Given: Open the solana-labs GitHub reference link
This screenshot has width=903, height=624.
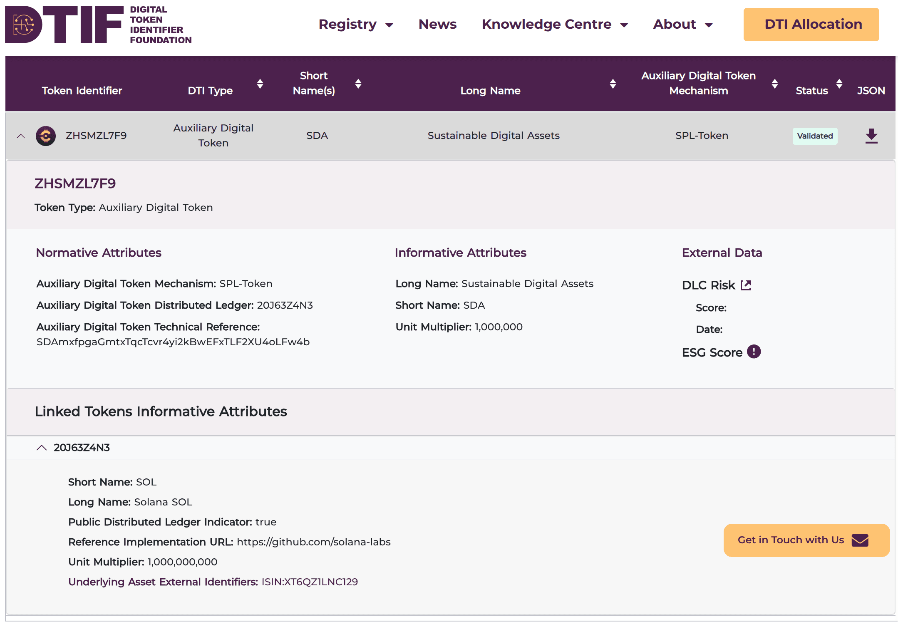Looking at the screenshot, I should pos(313,542).
